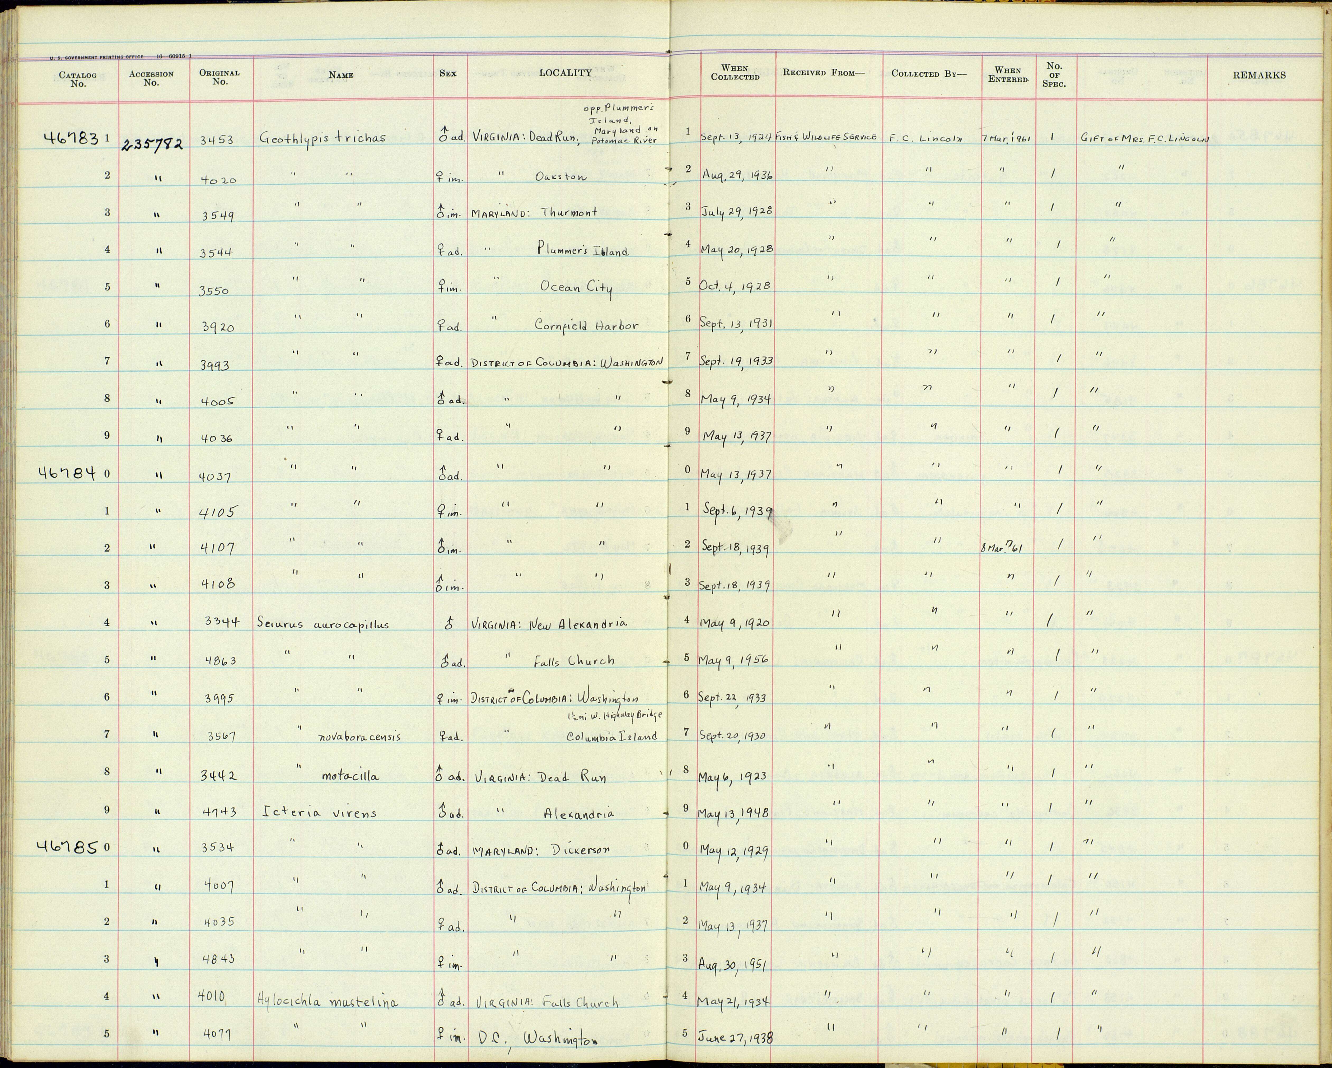Select catalog number 46784 entry
This screenshot has width=1332, height=1068.
[x=67, y=473]
